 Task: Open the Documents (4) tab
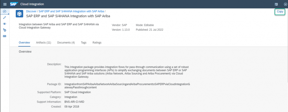66,42
